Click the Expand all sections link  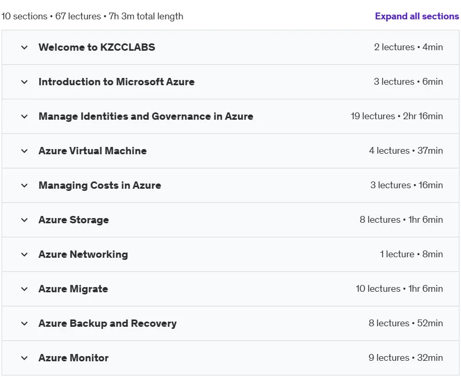point(417,16)
